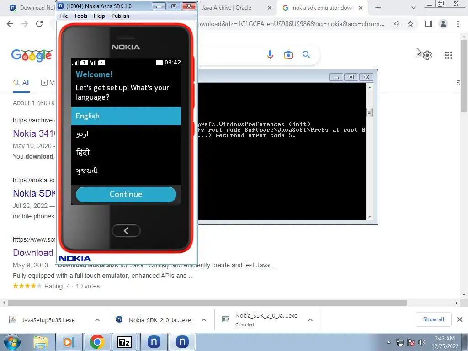
Task: Click Chrome page horizontal scrollbar
Action: point(207,303)
